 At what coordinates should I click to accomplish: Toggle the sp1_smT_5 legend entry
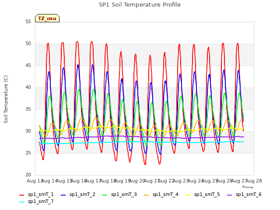[x=203, y=194]
